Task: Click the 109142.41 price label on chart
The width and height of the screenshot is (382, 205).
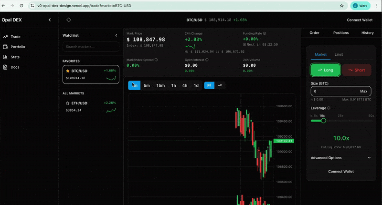Action: coord(284,141)
